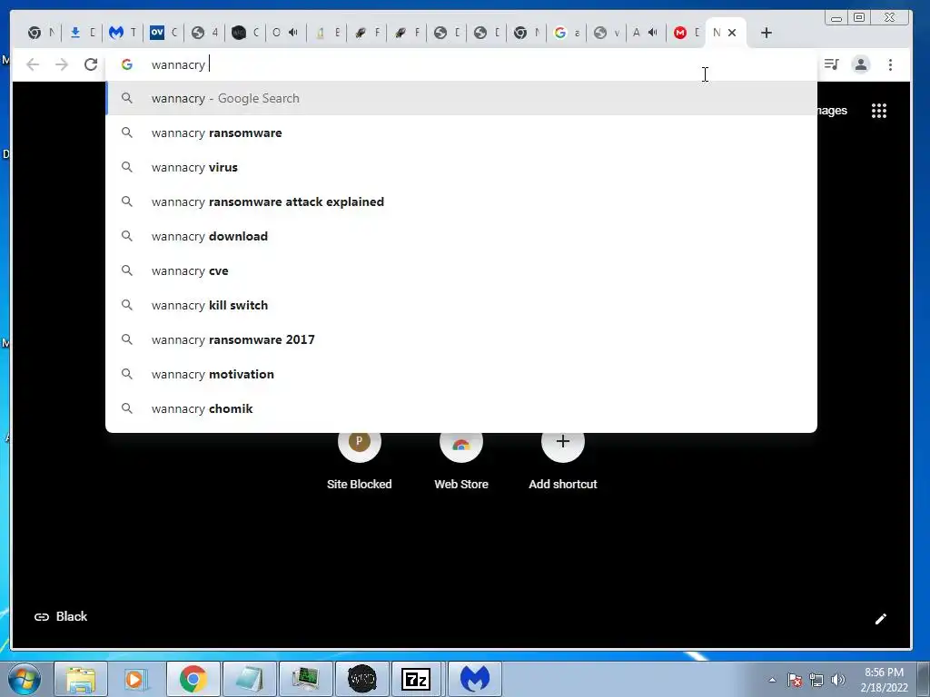Image resolution: width=930 pixels, height=697 pixels.
Task: Select the 'wannacry ransomware' suggestion
Action: click(x=461, y=133)
